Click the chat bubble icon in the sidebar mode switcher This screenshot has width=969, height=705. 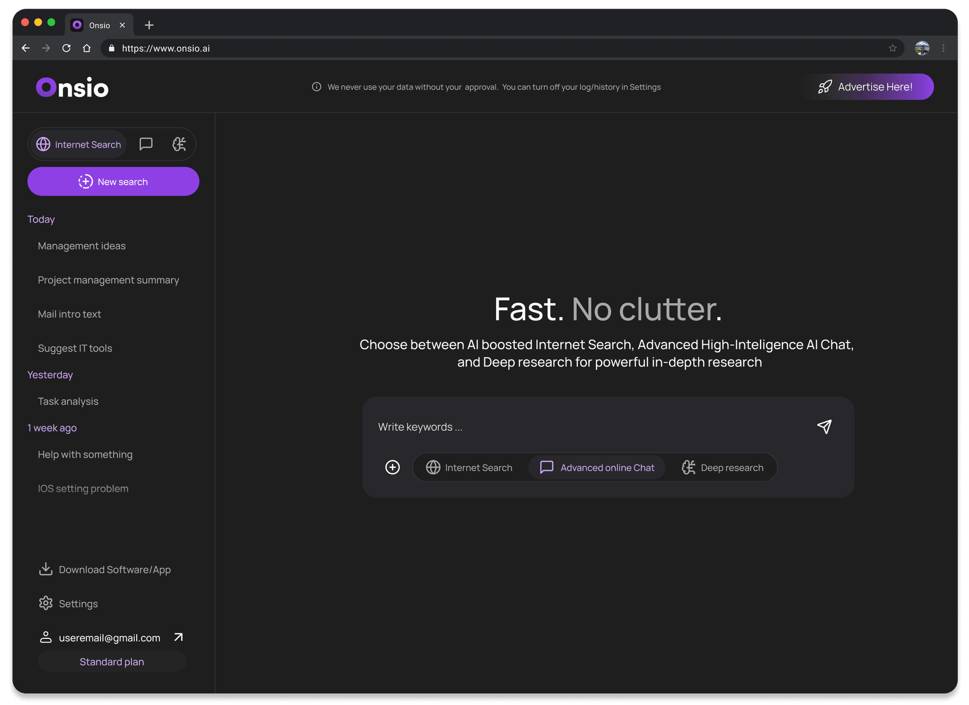(x=146, y=144)
